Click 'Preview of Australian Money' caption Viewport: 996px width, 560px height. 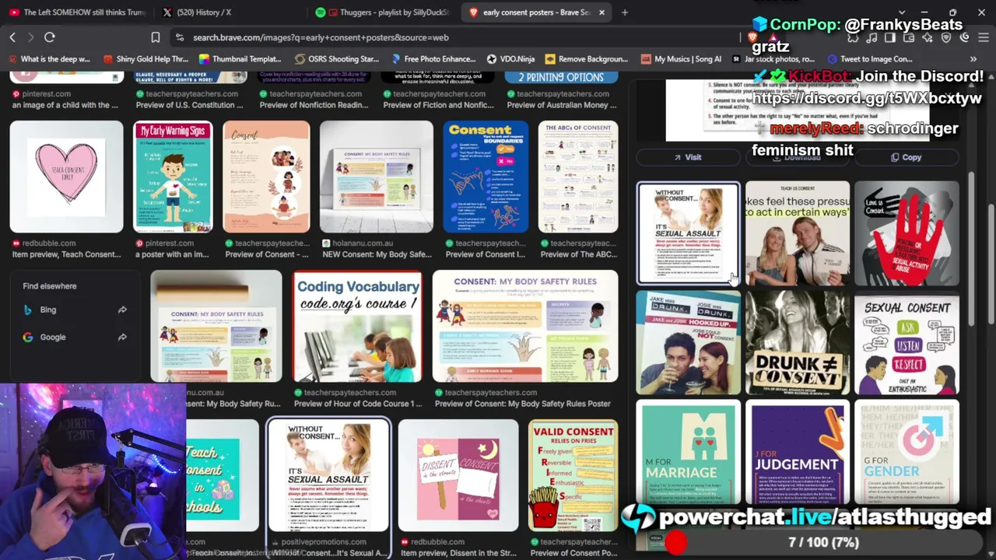(x=562, y=105)
